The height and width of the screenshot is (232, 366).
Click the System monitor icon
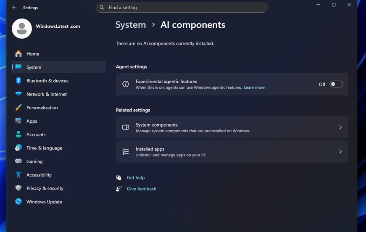point(18,67)
